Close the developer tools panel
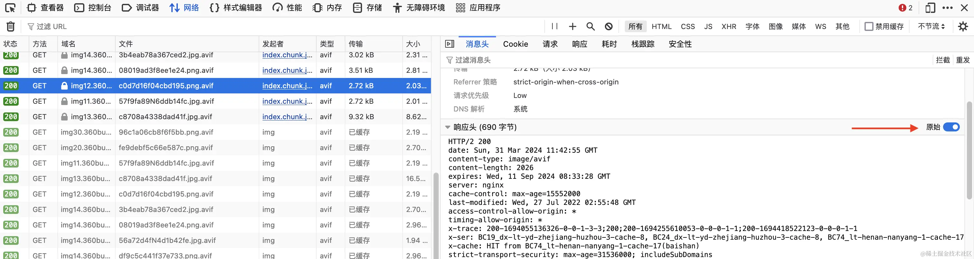The height and width of the screenshot is (259, 974). pyautogui.click(x=964, y=7)
